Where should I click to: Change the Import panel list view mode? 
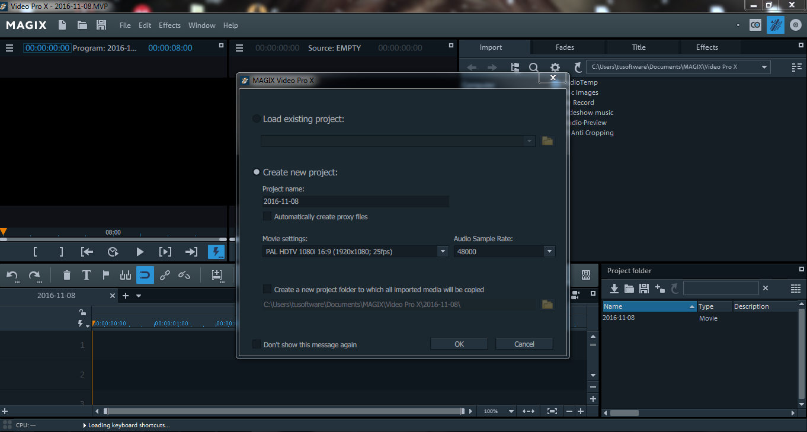tap(797, 68)
